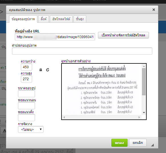Click the ความกว้าง width field

coord(26,67)
